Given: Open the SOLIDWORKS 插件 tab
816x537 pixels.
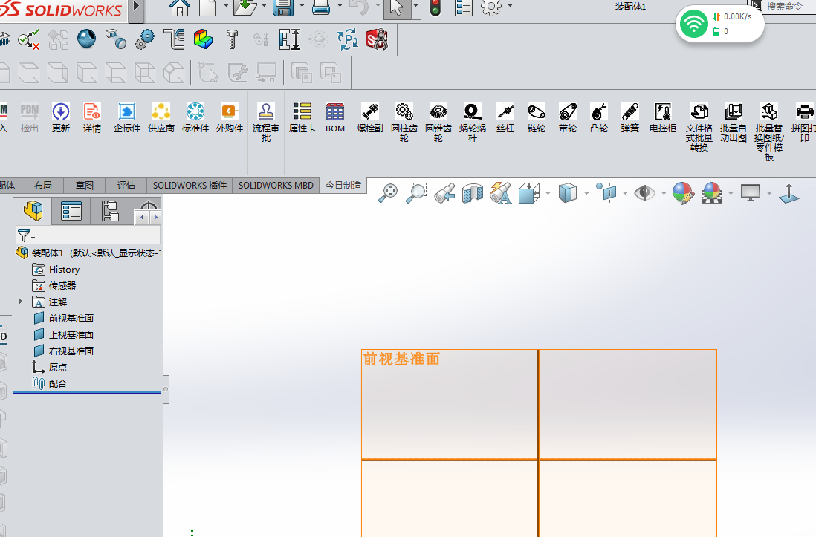Looking at the screenshot, I should click(x=190, y=185).
